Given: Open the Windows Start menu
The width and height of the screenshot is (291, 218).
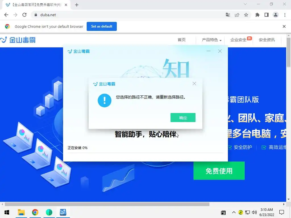Looking at the screenshot, I should [7, 212].
